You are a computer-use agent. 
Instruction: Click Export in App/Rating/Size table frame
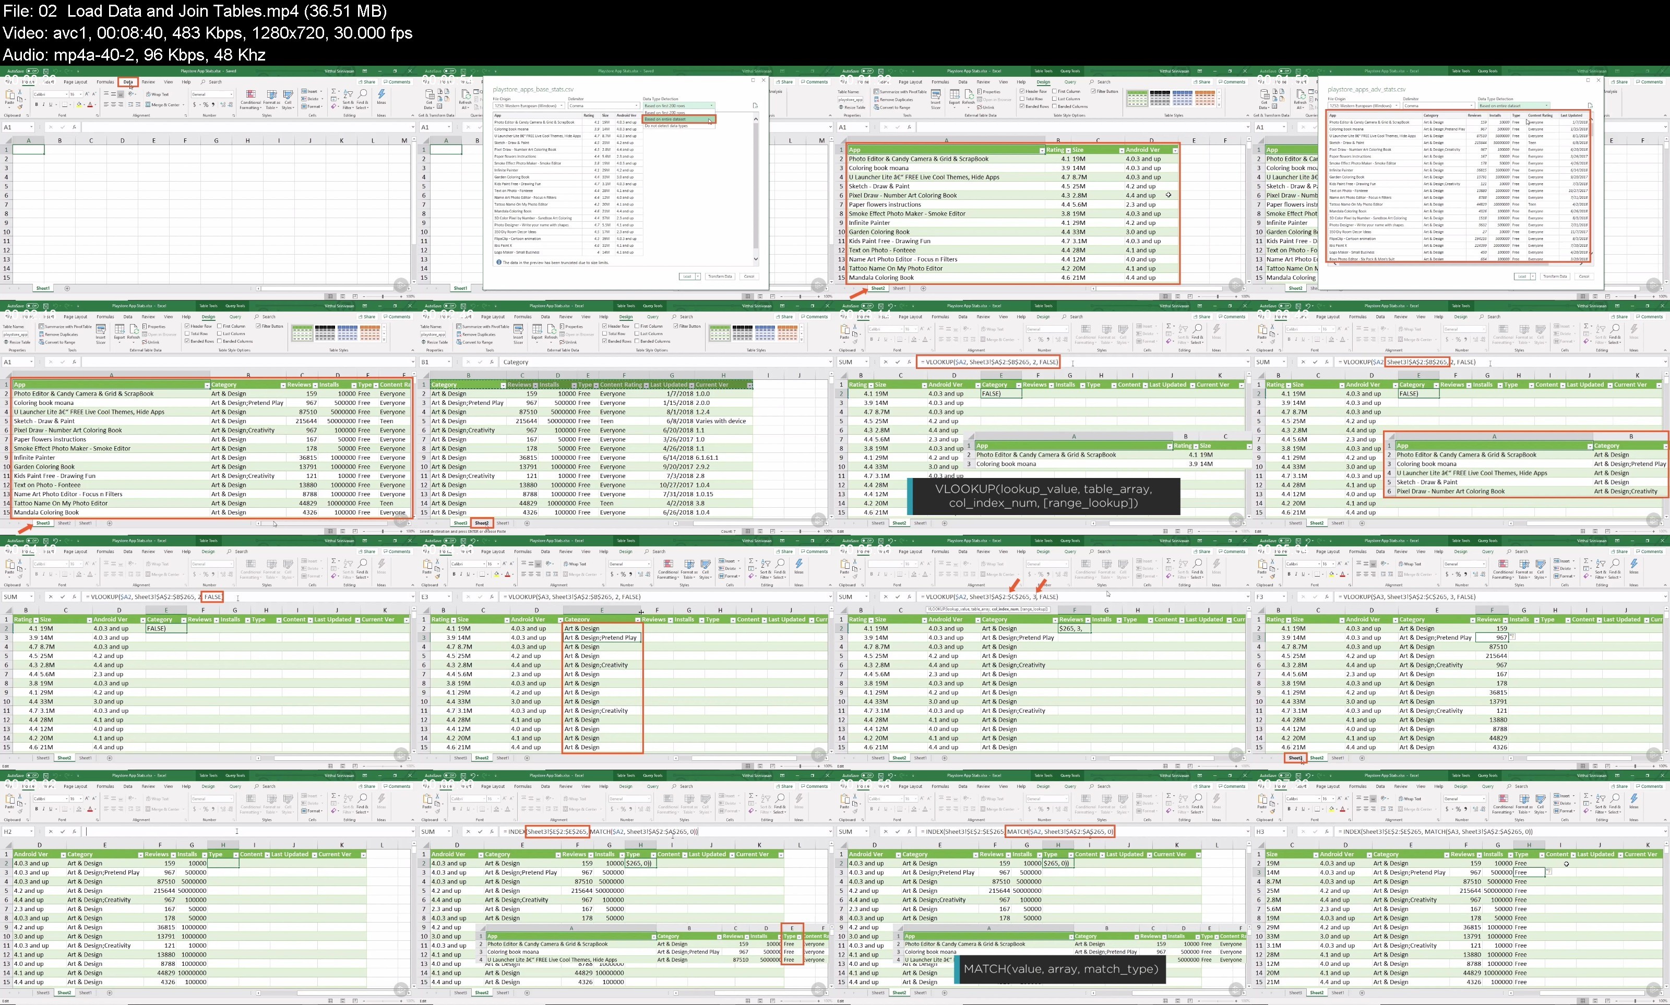(955, 100)
